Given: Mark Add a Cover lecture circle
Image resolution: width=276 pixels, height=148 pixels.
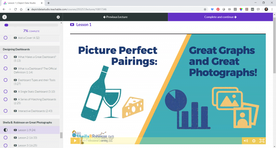Looking at the screenshot, I should (x=5, y=38).
